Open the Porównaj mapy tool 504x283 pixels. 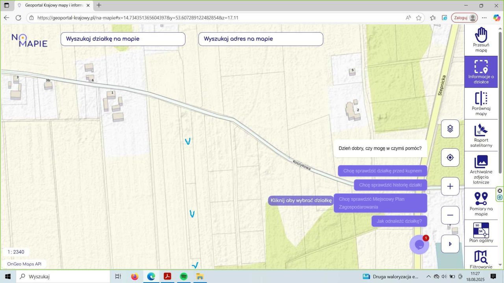(481, 103)
